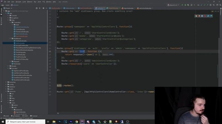Open the File menu
The image size is (222, 124).
click(x=5, y=2)
